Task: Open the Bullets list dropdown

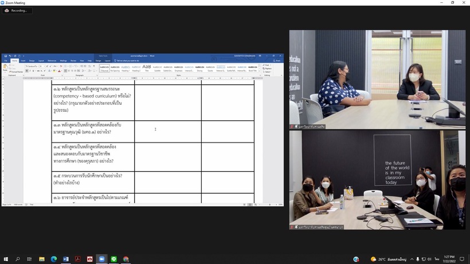Action: tap(68, 66)
